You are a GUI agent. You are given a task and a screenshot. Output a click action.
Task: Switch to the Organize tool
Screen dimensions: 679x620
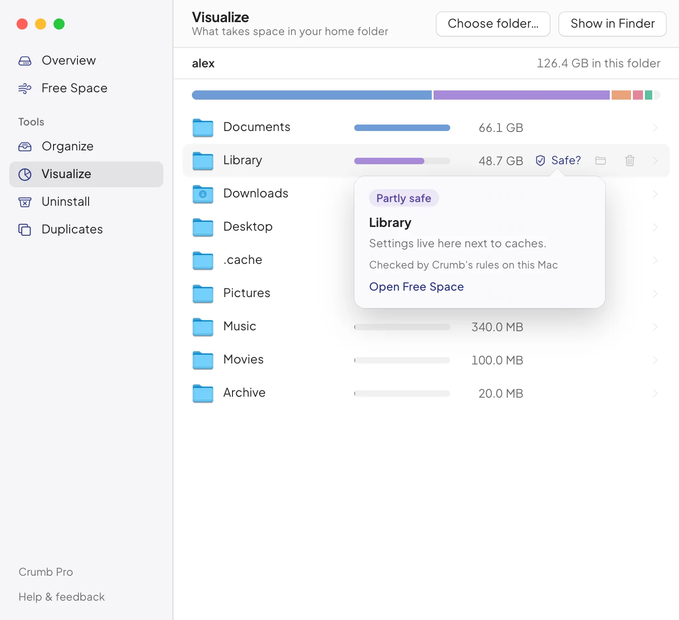point(86,147)
